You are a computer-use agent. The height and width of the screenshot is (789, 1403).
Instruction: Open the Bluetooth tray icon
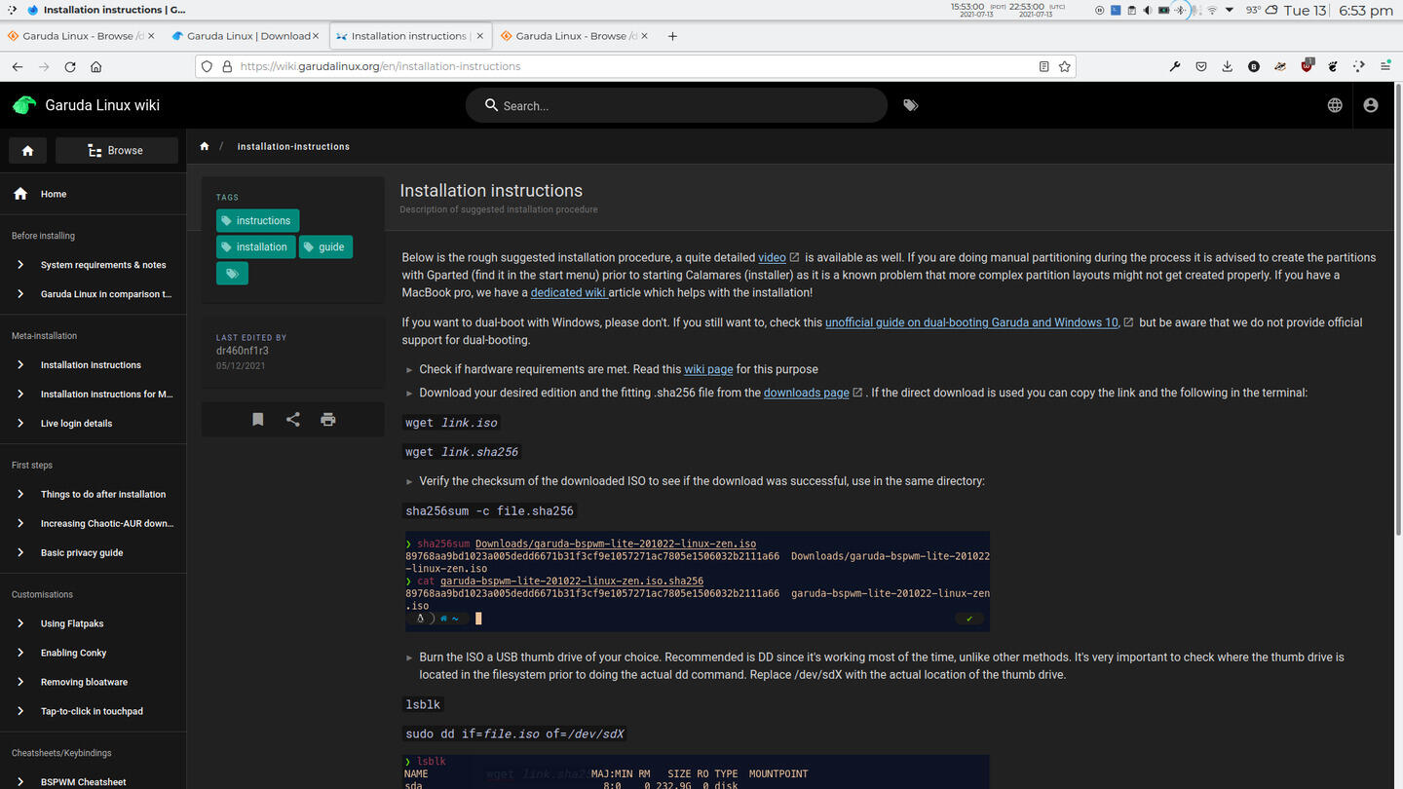click(1180, 10)
